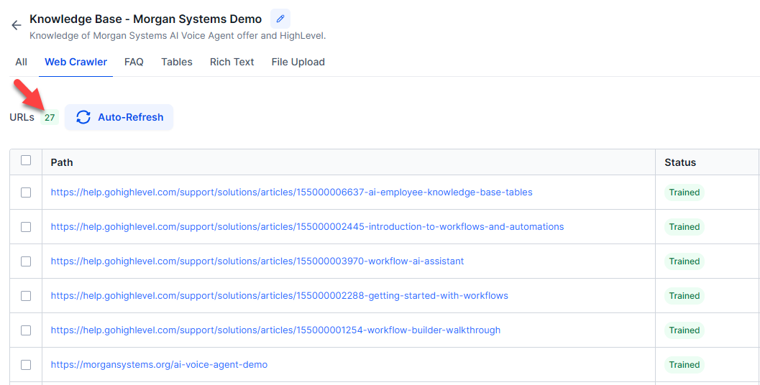Open the ai-employee-knowledge-base-tables article link
This screenshot has width=760, height=385.
point(292,192)
